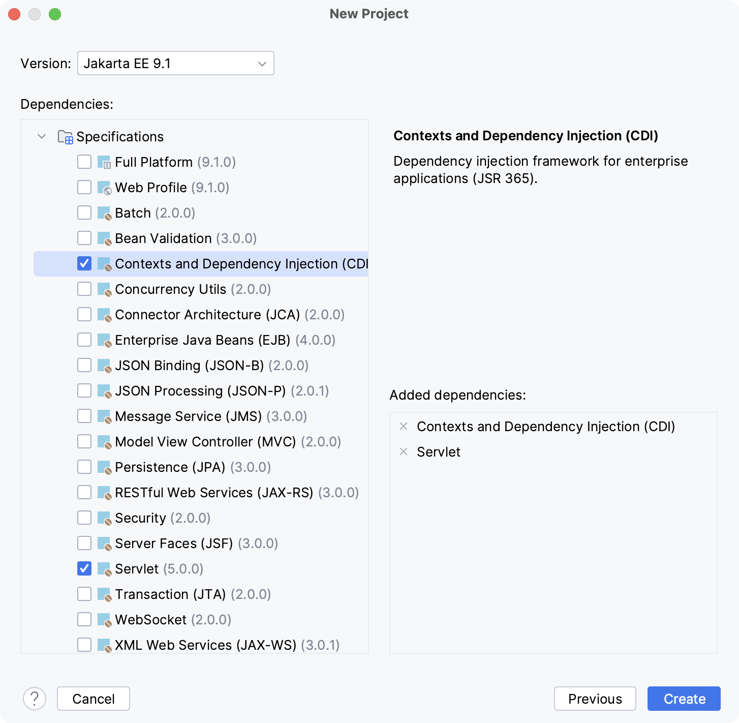Remove Servlet from added dependencies
This screenshot has height=723, width=739.
tap(403, 451)
